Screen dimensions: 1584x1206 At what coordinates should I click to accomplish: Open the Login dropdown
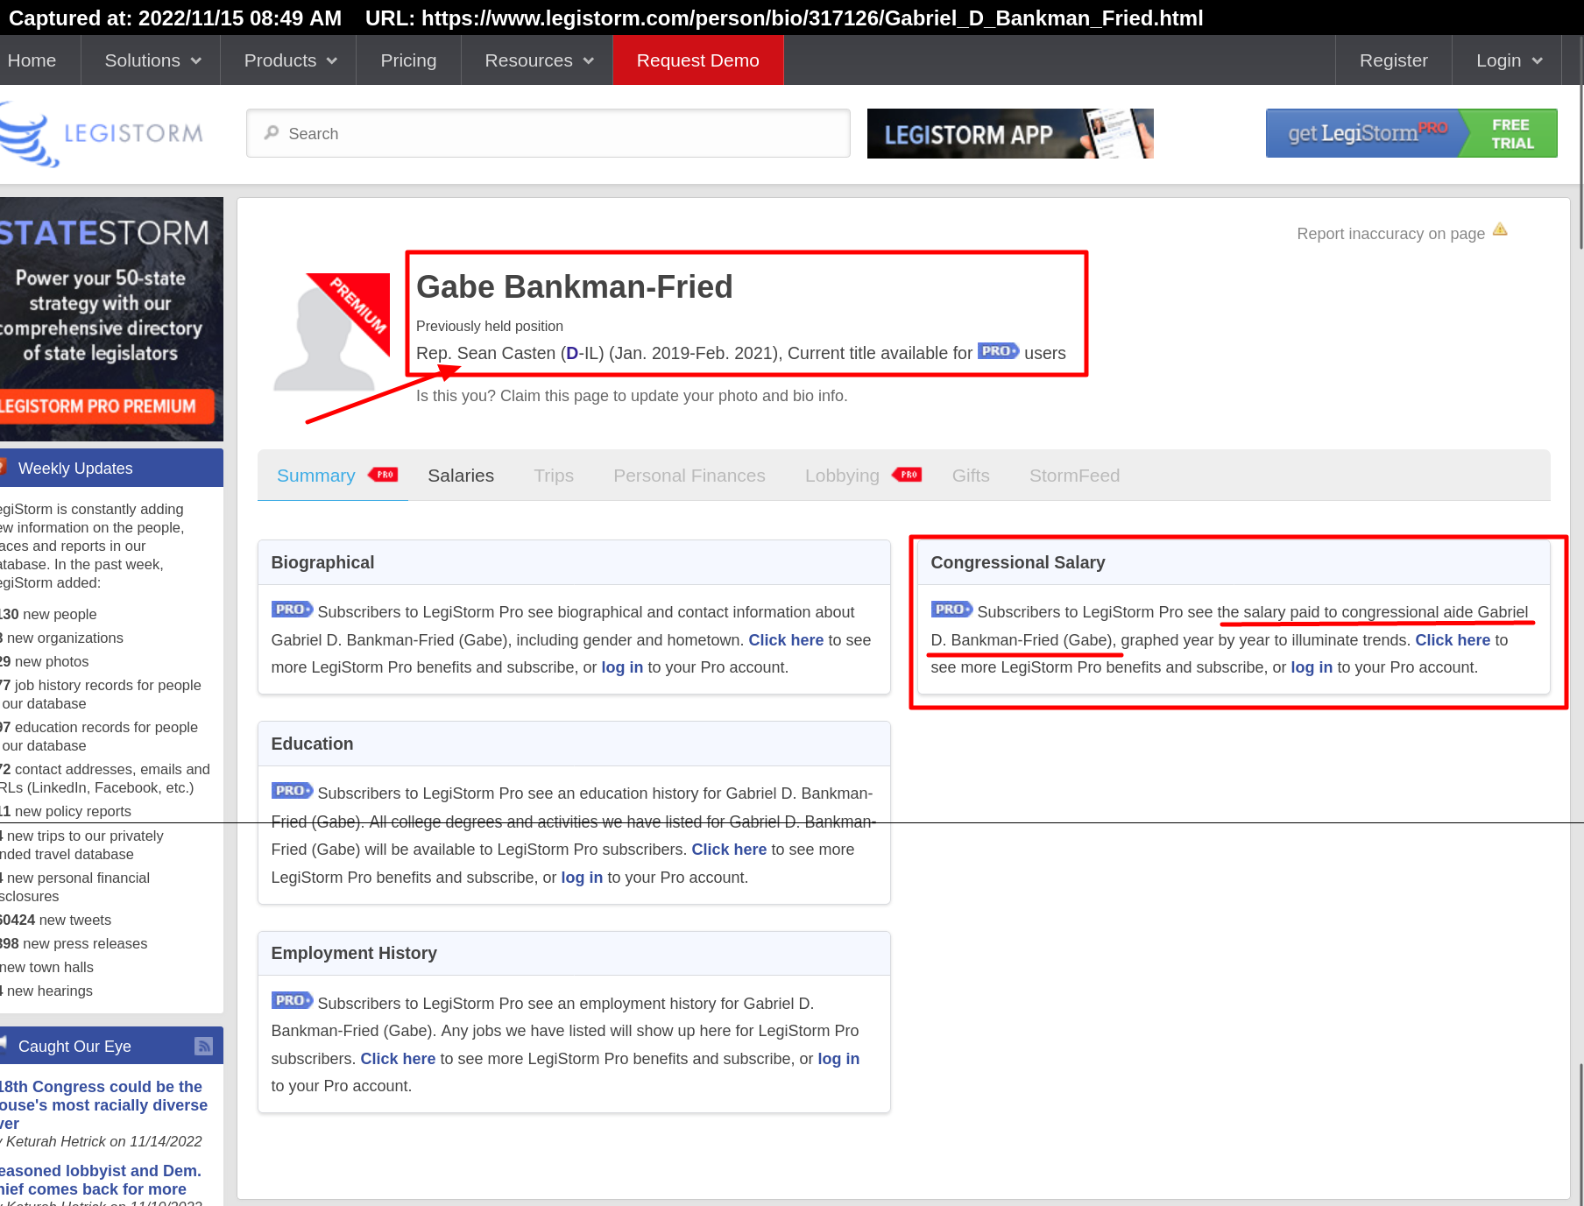click(1508, 60)
